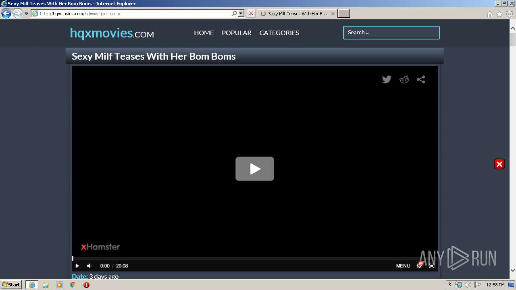The width and height of the screenshot is (516, 290).
Task: Toggle fullscreen mode in the player
Action: click(432, 266)
